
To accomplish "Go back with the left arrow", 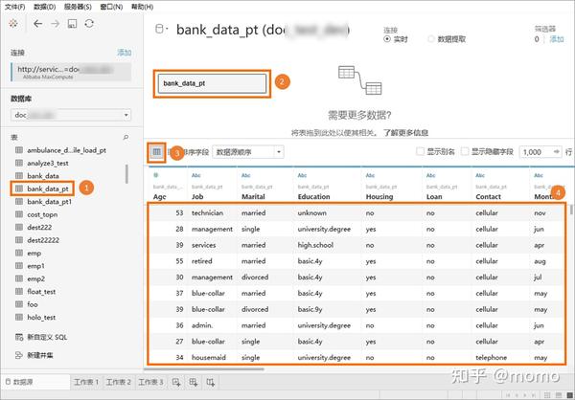I will pyautogui.click(x=37, y=24).
